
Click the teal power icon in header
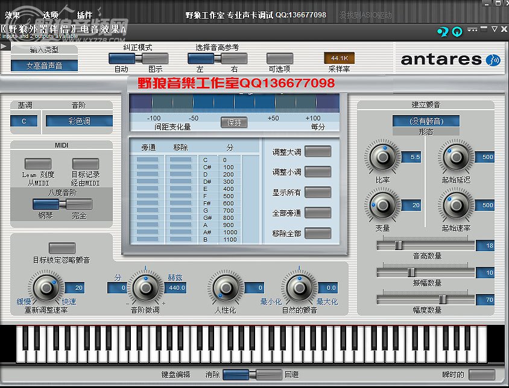[457, 31]
